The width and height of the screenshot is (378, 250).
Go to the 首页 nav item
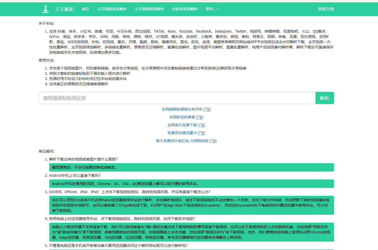click(85, 9)
